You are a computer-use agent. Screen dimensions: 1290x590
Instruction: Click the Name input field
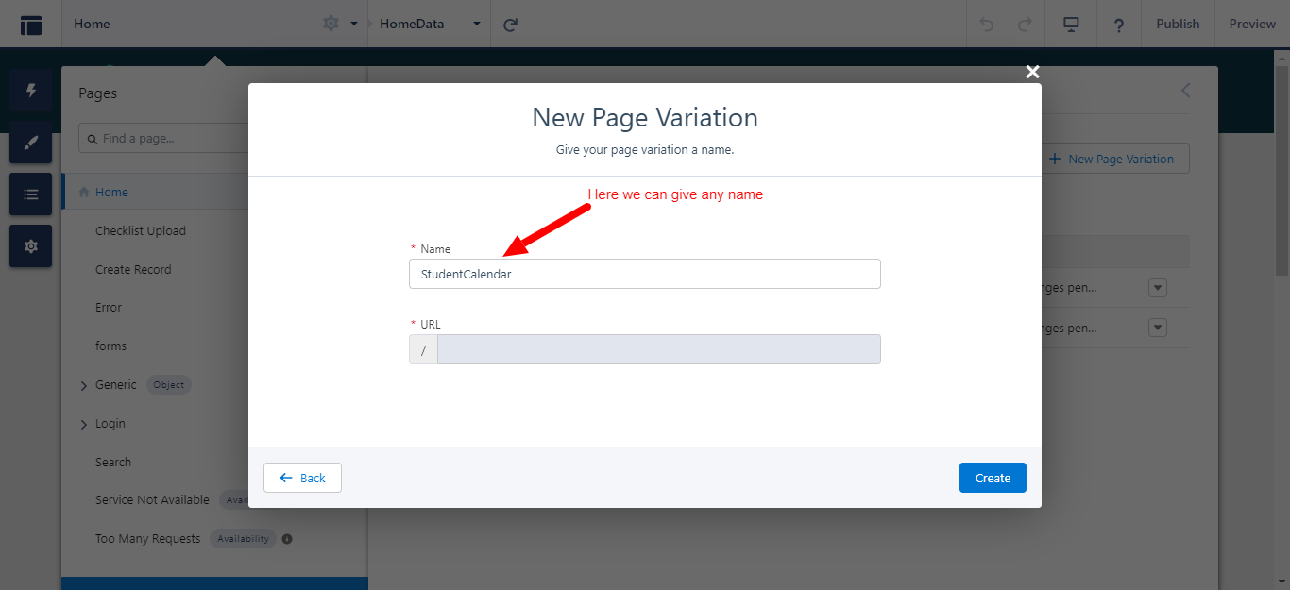pyautogui.click(x=644, y=274)
